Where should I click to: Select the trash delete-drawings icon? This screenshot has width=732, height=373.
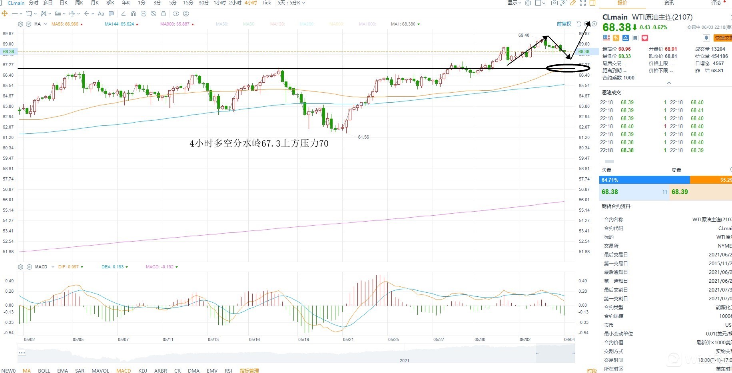click(x=164, y=14)
